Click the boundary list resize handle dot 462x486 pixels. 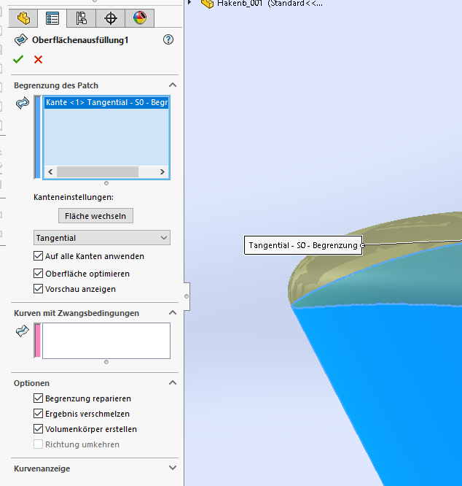(106, 183)
